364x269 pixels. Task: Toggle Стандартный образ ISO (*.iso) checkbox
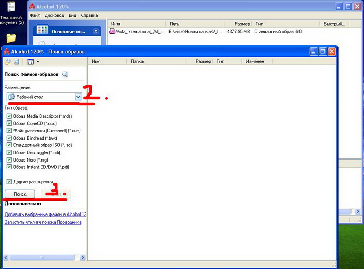pos(9,145)
